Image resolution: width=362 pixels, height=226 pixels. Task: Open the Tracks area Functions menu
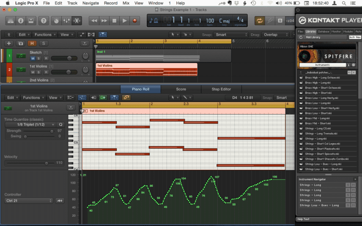pyautogui.click(x=45, y=35)
